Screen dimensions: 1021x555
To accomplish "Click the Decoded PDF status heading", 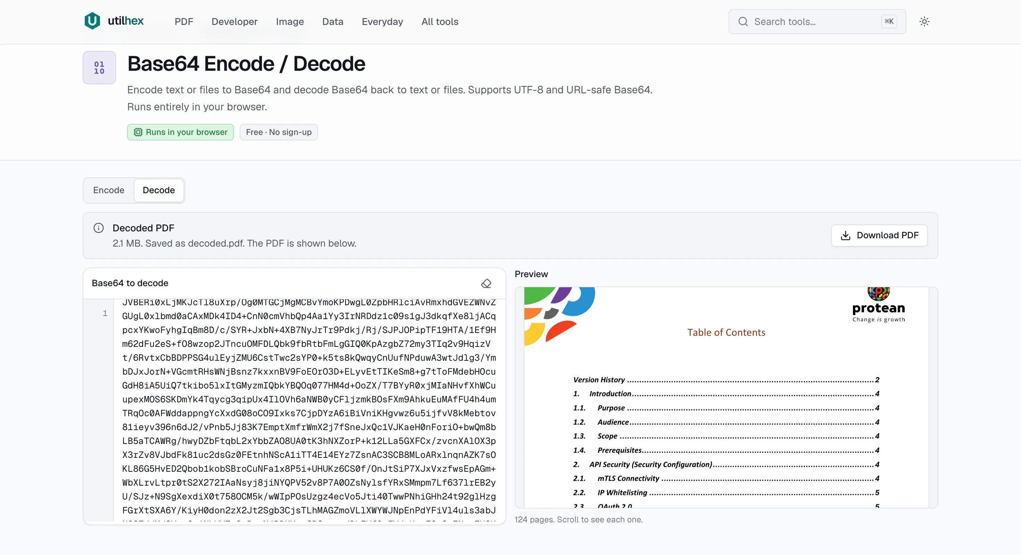I will click(143, 228).
